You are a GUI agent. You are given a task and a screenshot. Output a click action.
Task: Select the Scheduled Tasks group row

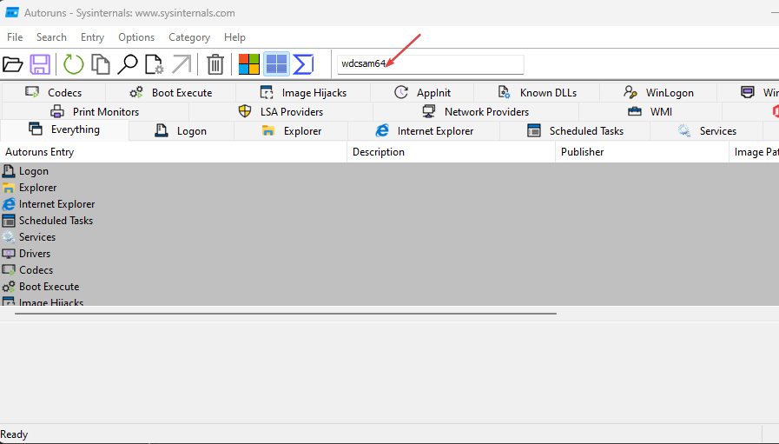coord(389,220)
